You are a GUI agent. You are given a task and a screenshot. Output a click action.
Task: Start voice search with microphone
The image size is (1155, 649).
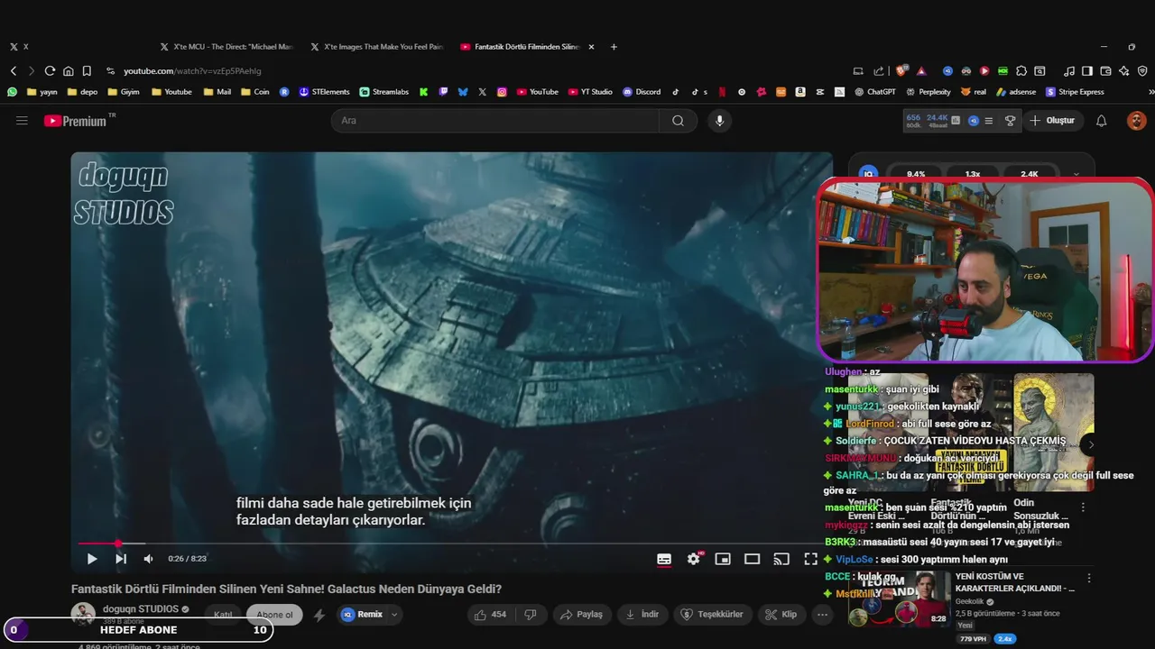[719, 121]
